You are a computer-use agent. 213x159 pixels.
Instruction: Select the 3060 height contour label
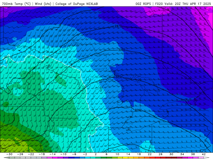138,110
